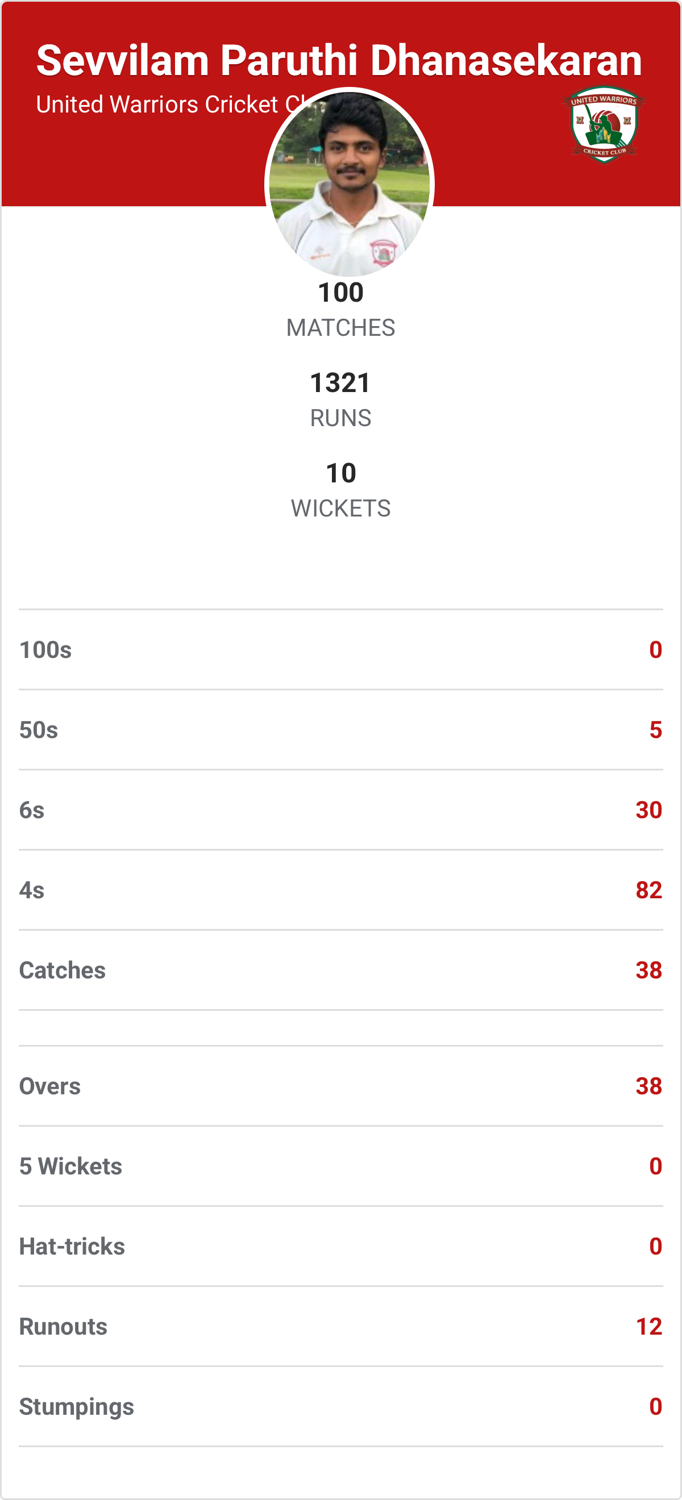Select the Catches row label

pos(63,970)
